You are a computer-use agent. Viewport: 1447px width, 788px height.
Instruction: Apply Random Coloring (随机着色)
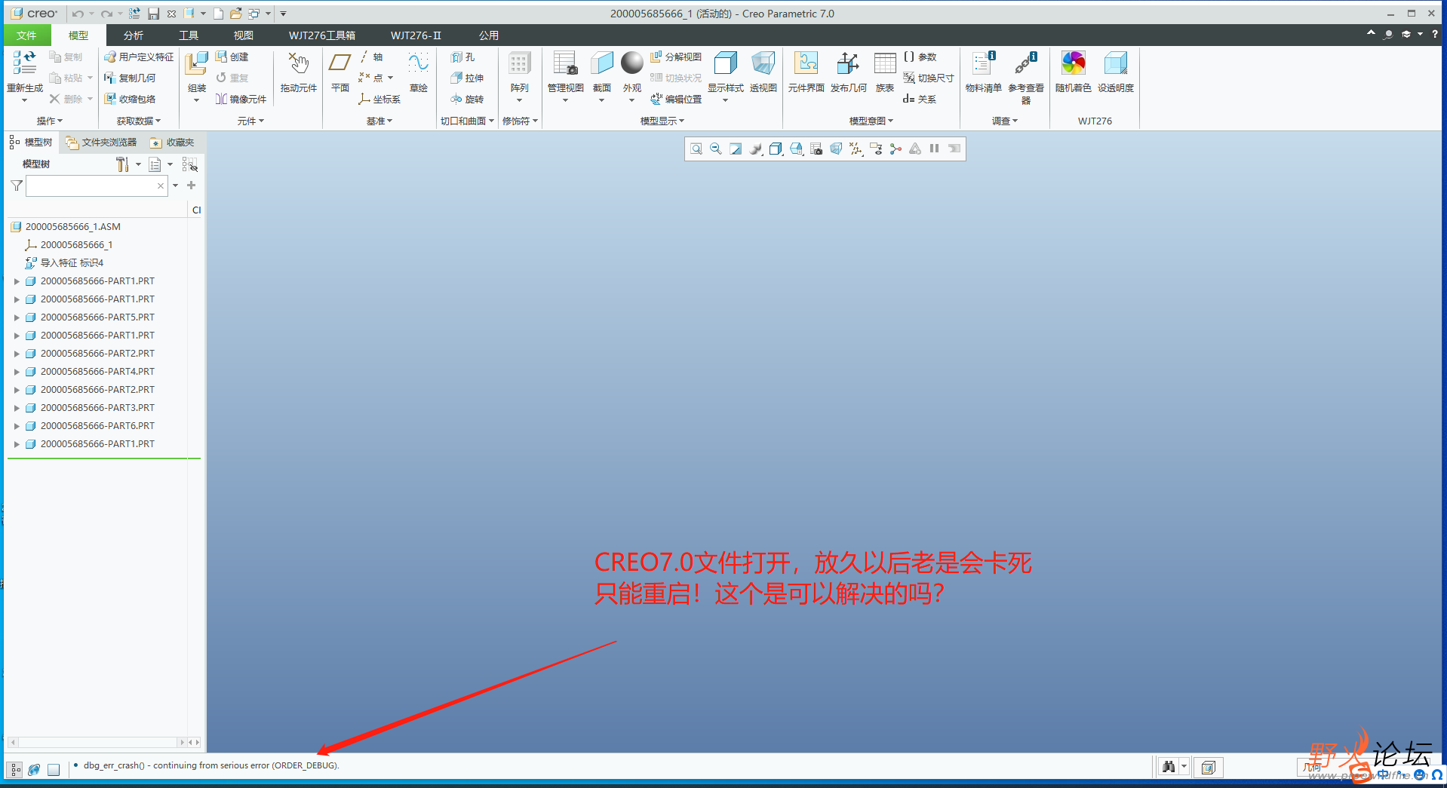tap(1073, 72)
